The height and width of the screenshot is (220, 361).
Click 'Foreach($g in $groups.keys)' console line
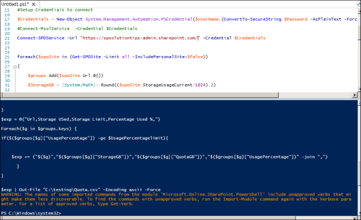click(x=39, y=129)
